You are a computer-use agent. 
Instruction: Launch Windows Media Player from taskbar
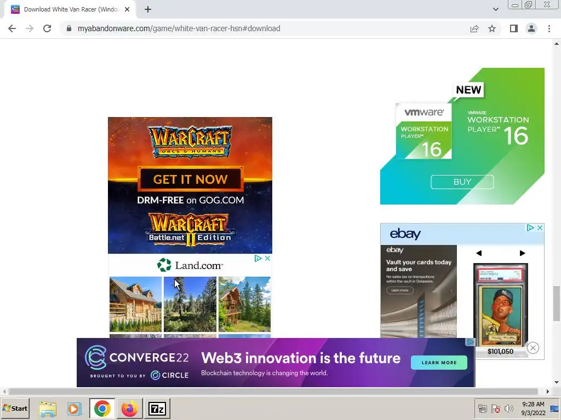[75, 409]
